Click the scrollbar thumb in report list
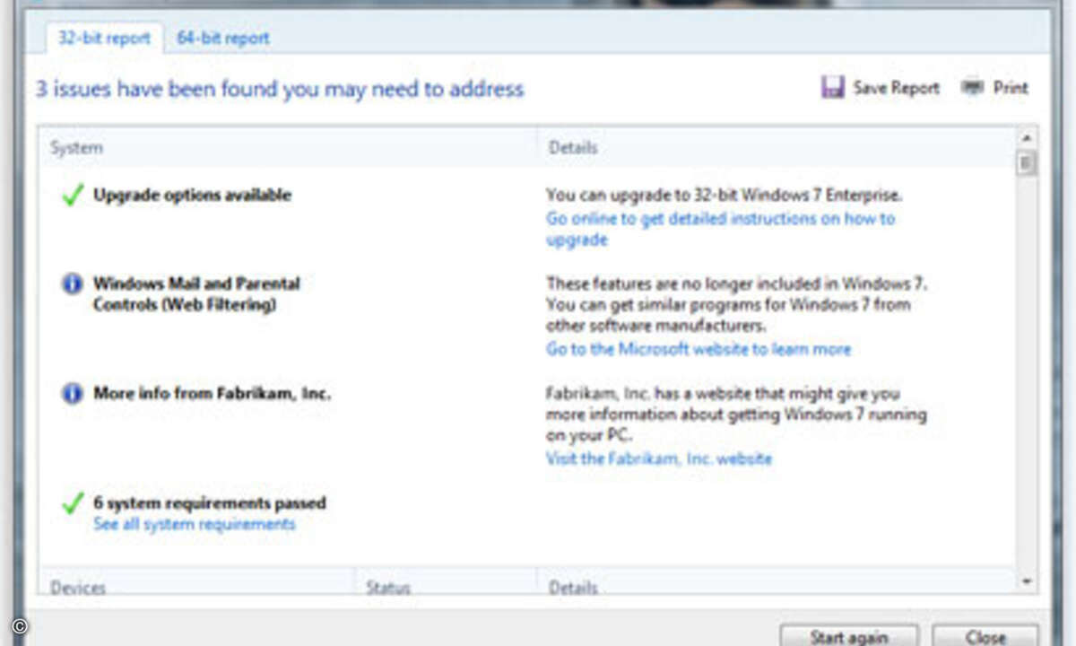 1027,163
